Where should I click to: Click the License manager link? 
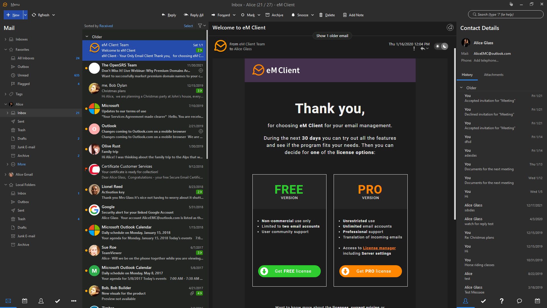click(379, 248)
